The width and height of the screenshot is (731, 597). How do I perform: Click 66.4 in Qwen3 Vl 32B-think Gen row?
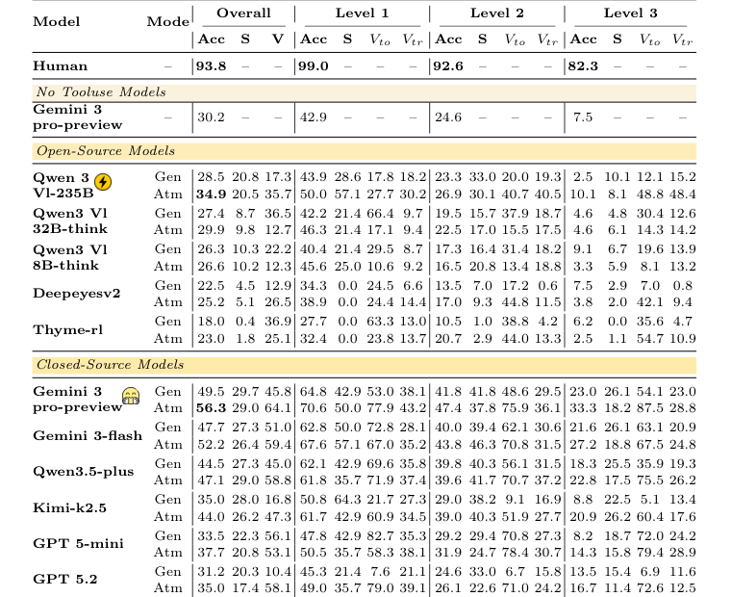coord(380,214)
